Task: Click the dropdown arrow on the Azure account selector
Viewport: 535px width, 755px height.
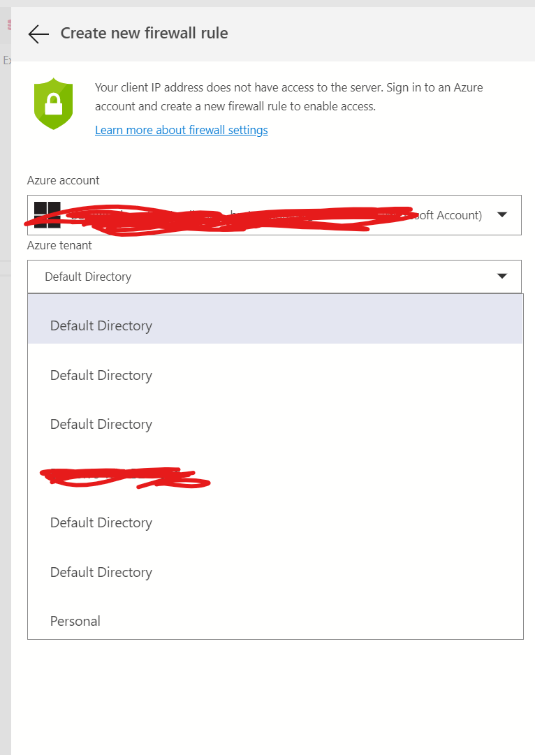Action: (502, 215)
